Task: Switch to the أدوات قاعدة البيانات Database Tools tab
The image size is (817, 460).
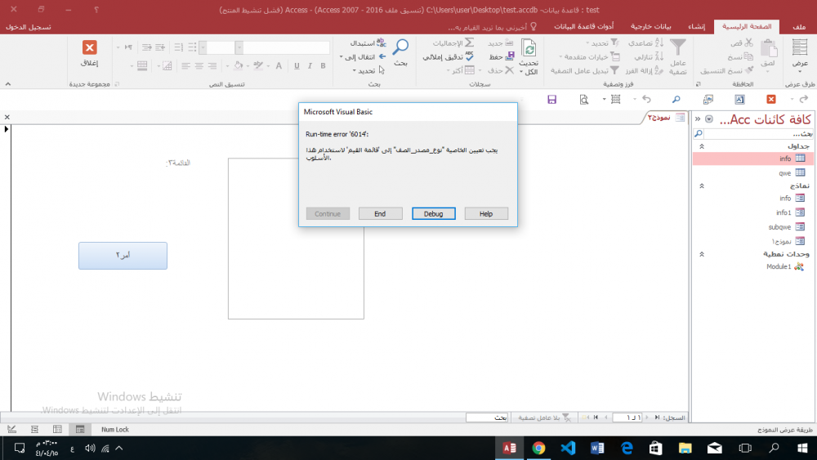Action: coord(583,27)
